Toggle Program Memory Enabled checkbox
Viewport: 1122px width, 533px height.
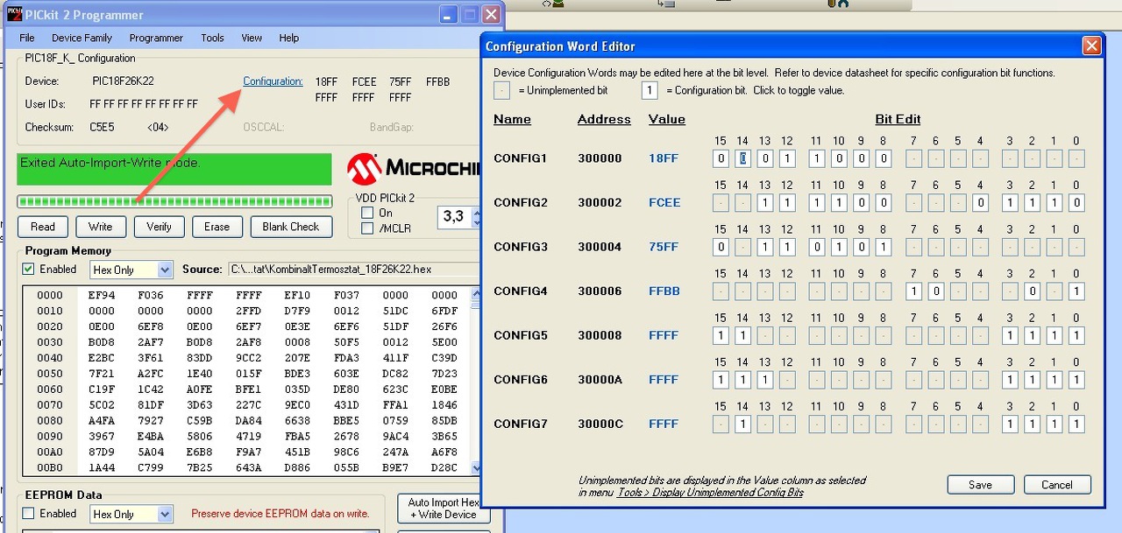pos(28,270)
